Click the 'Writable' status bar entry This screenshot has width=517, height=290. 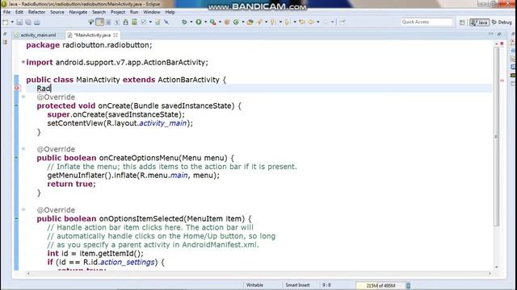pyautogui.click(x=254, y=285)
